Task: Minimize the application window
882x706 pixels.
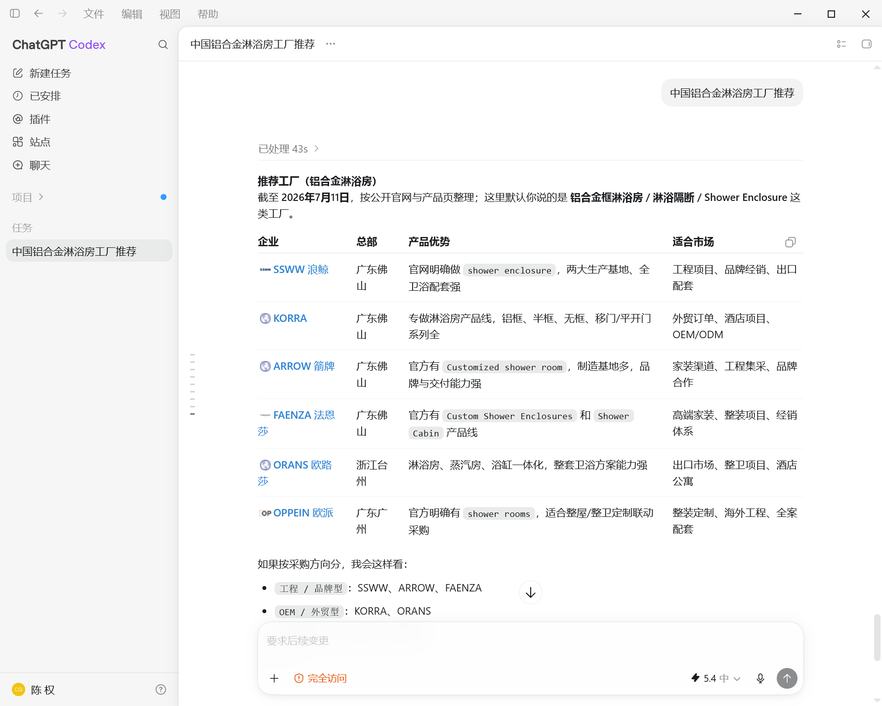Action: tap(798, 14)
